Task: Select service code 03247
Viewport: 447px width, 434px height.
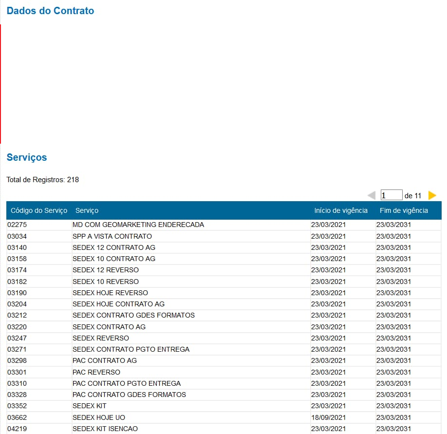Action: coord(17,338)
